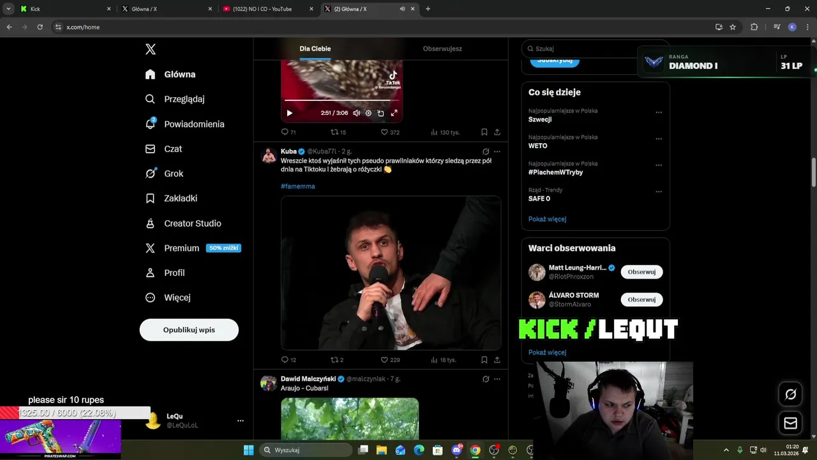This screenshot has height=460, width=817.
Task: Open video settings gear
Action: (368, 113)
